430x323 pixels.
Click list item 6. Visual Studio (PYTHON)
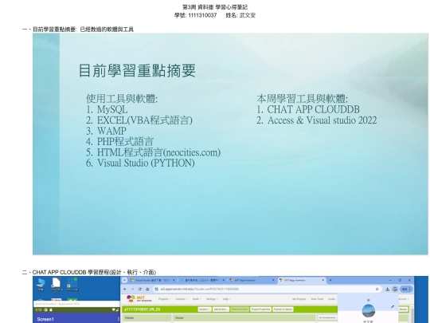[x=140, y=163]
